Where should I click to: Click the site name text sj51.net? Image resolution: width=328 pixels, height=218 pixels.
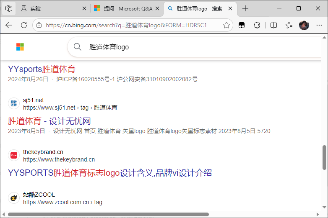[x=33, y=100]
